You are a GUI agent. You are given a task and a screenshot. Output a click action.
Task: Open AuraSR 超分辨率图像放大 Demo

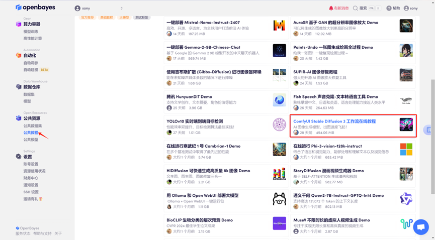pyautogui.click(x=336, y=23)
